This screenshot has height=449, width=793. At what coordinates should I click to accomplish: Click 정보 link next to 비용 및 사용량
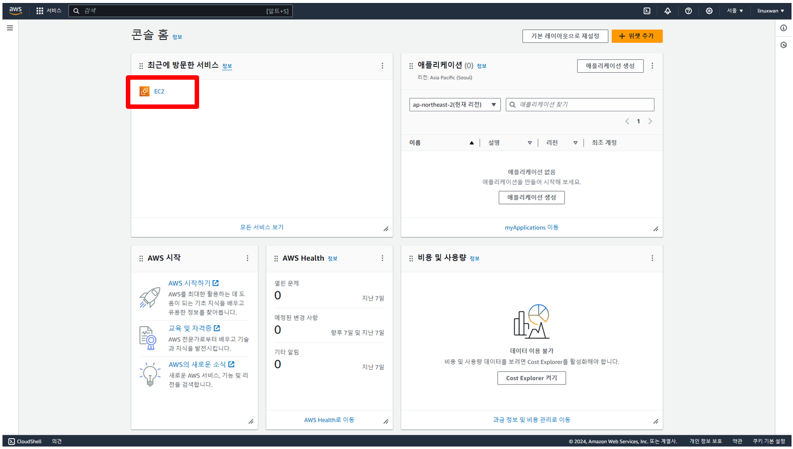[x=475, y=259]
